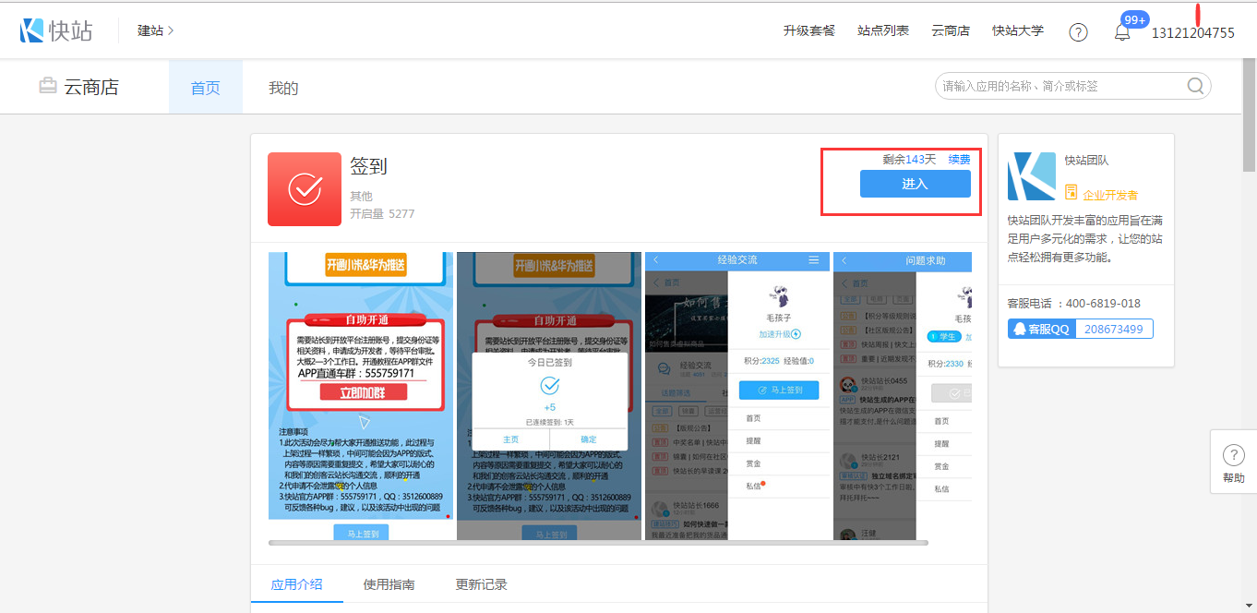Image resolution: width=1257 pixels, height=613 pixels.
Task: Open the 使用指南 tab
Action: [389, 584]
